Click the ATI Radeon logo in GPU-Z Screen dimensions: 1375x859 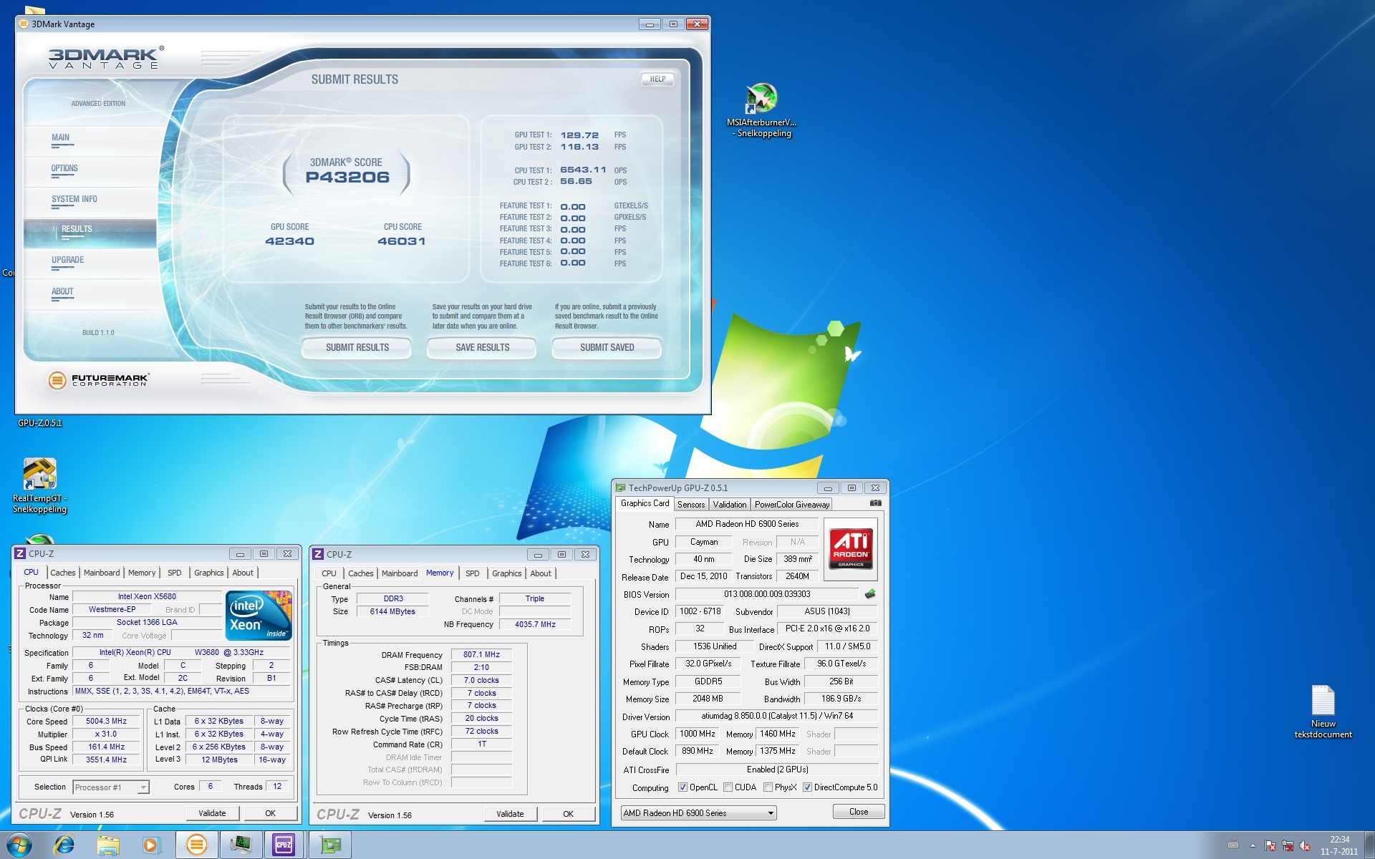[x=851, y=548]
